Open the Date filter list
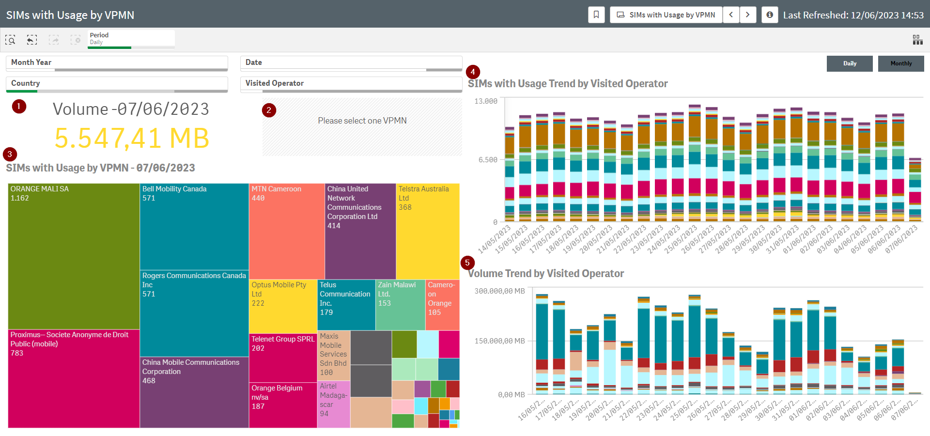Viewport: 930px width, 436px height. [x=351, y=62]
